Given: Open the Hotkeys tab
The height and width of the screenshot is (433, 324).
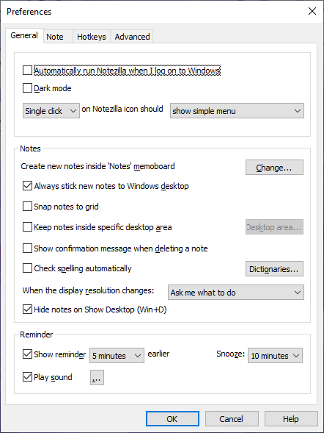Looking at the screenshot, I should click(x=92, y=37).
